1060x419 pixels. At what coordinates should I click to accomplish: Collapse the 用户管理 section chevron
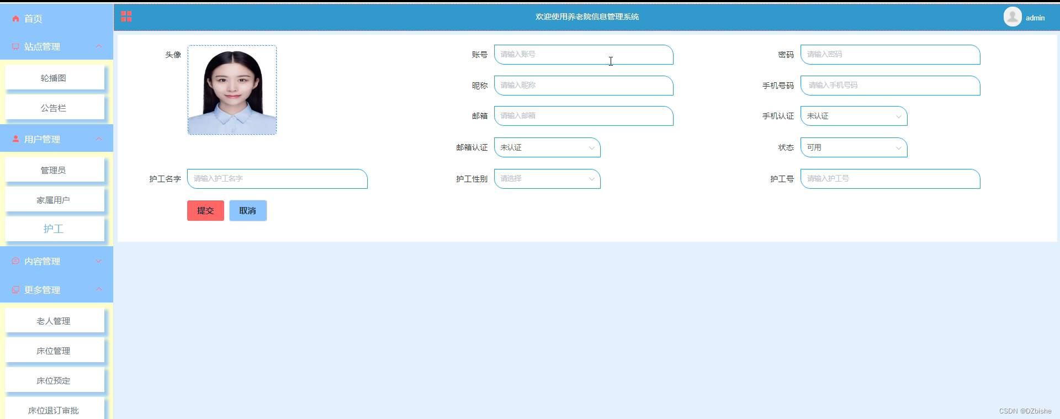[x=99, y=139]
